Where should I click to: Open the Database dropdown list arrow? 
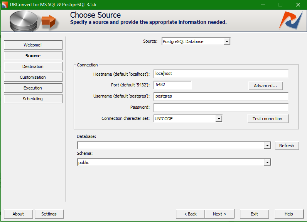tap(267, 146)
